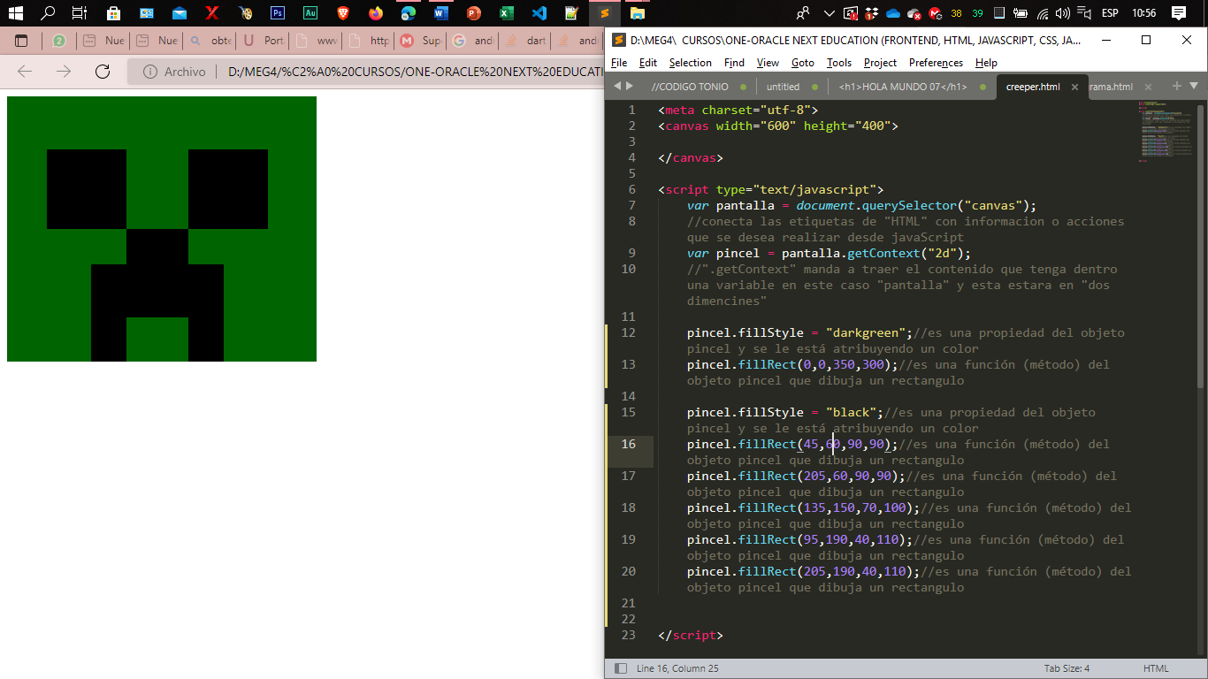Click the creeper canvas drawing in Edge

[162, 229]
